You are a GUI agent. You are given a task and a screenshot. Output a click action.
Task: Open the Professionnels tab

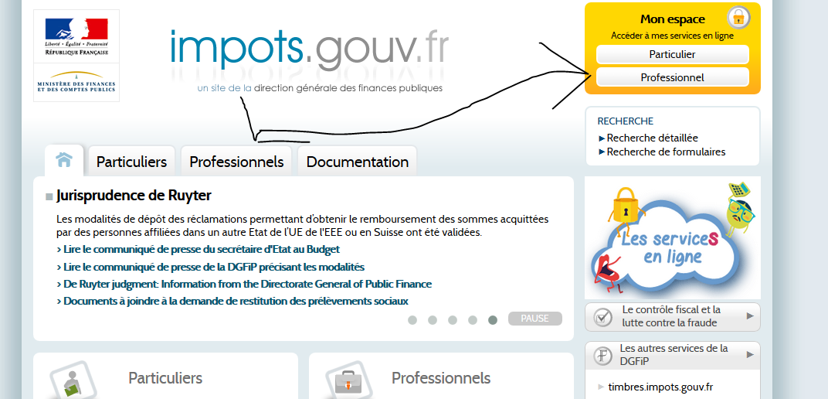tap(236, 162)
